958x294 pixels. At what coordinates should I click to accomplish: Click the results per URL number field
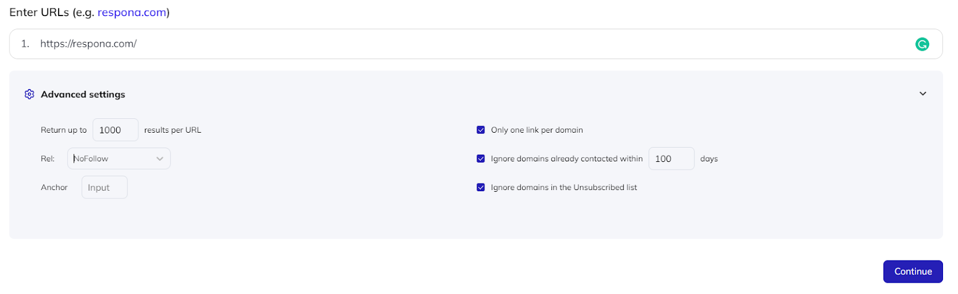click(x=116, y=130)
